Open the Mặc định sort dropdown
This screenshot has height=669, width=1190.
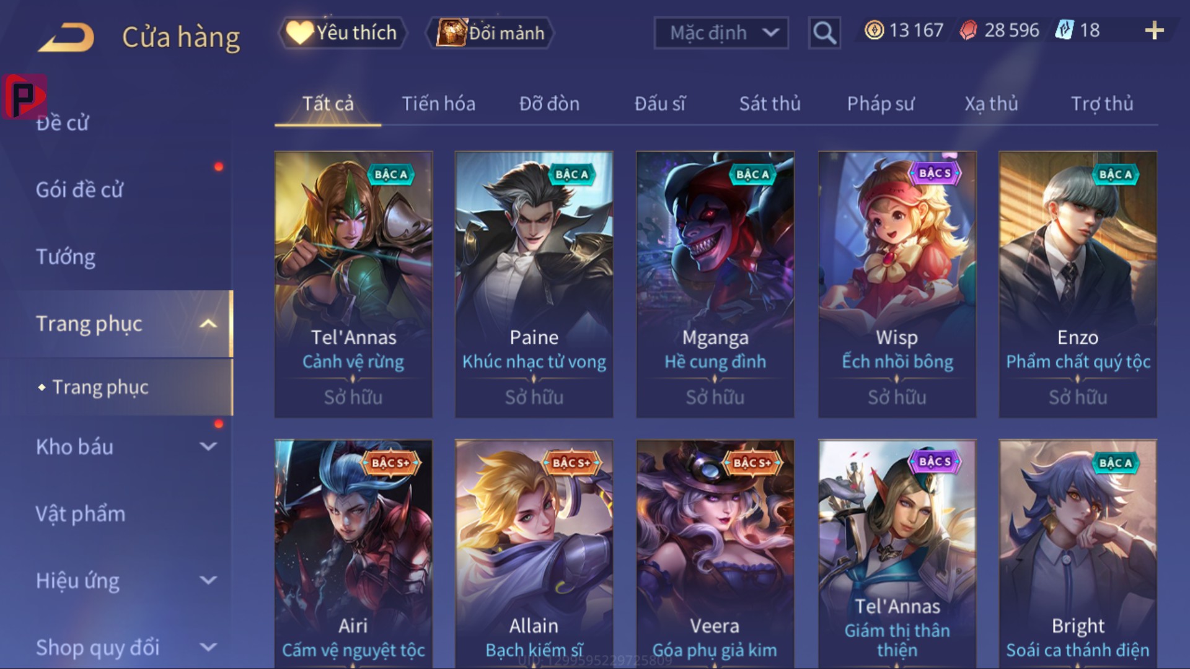tap(721, 33)
